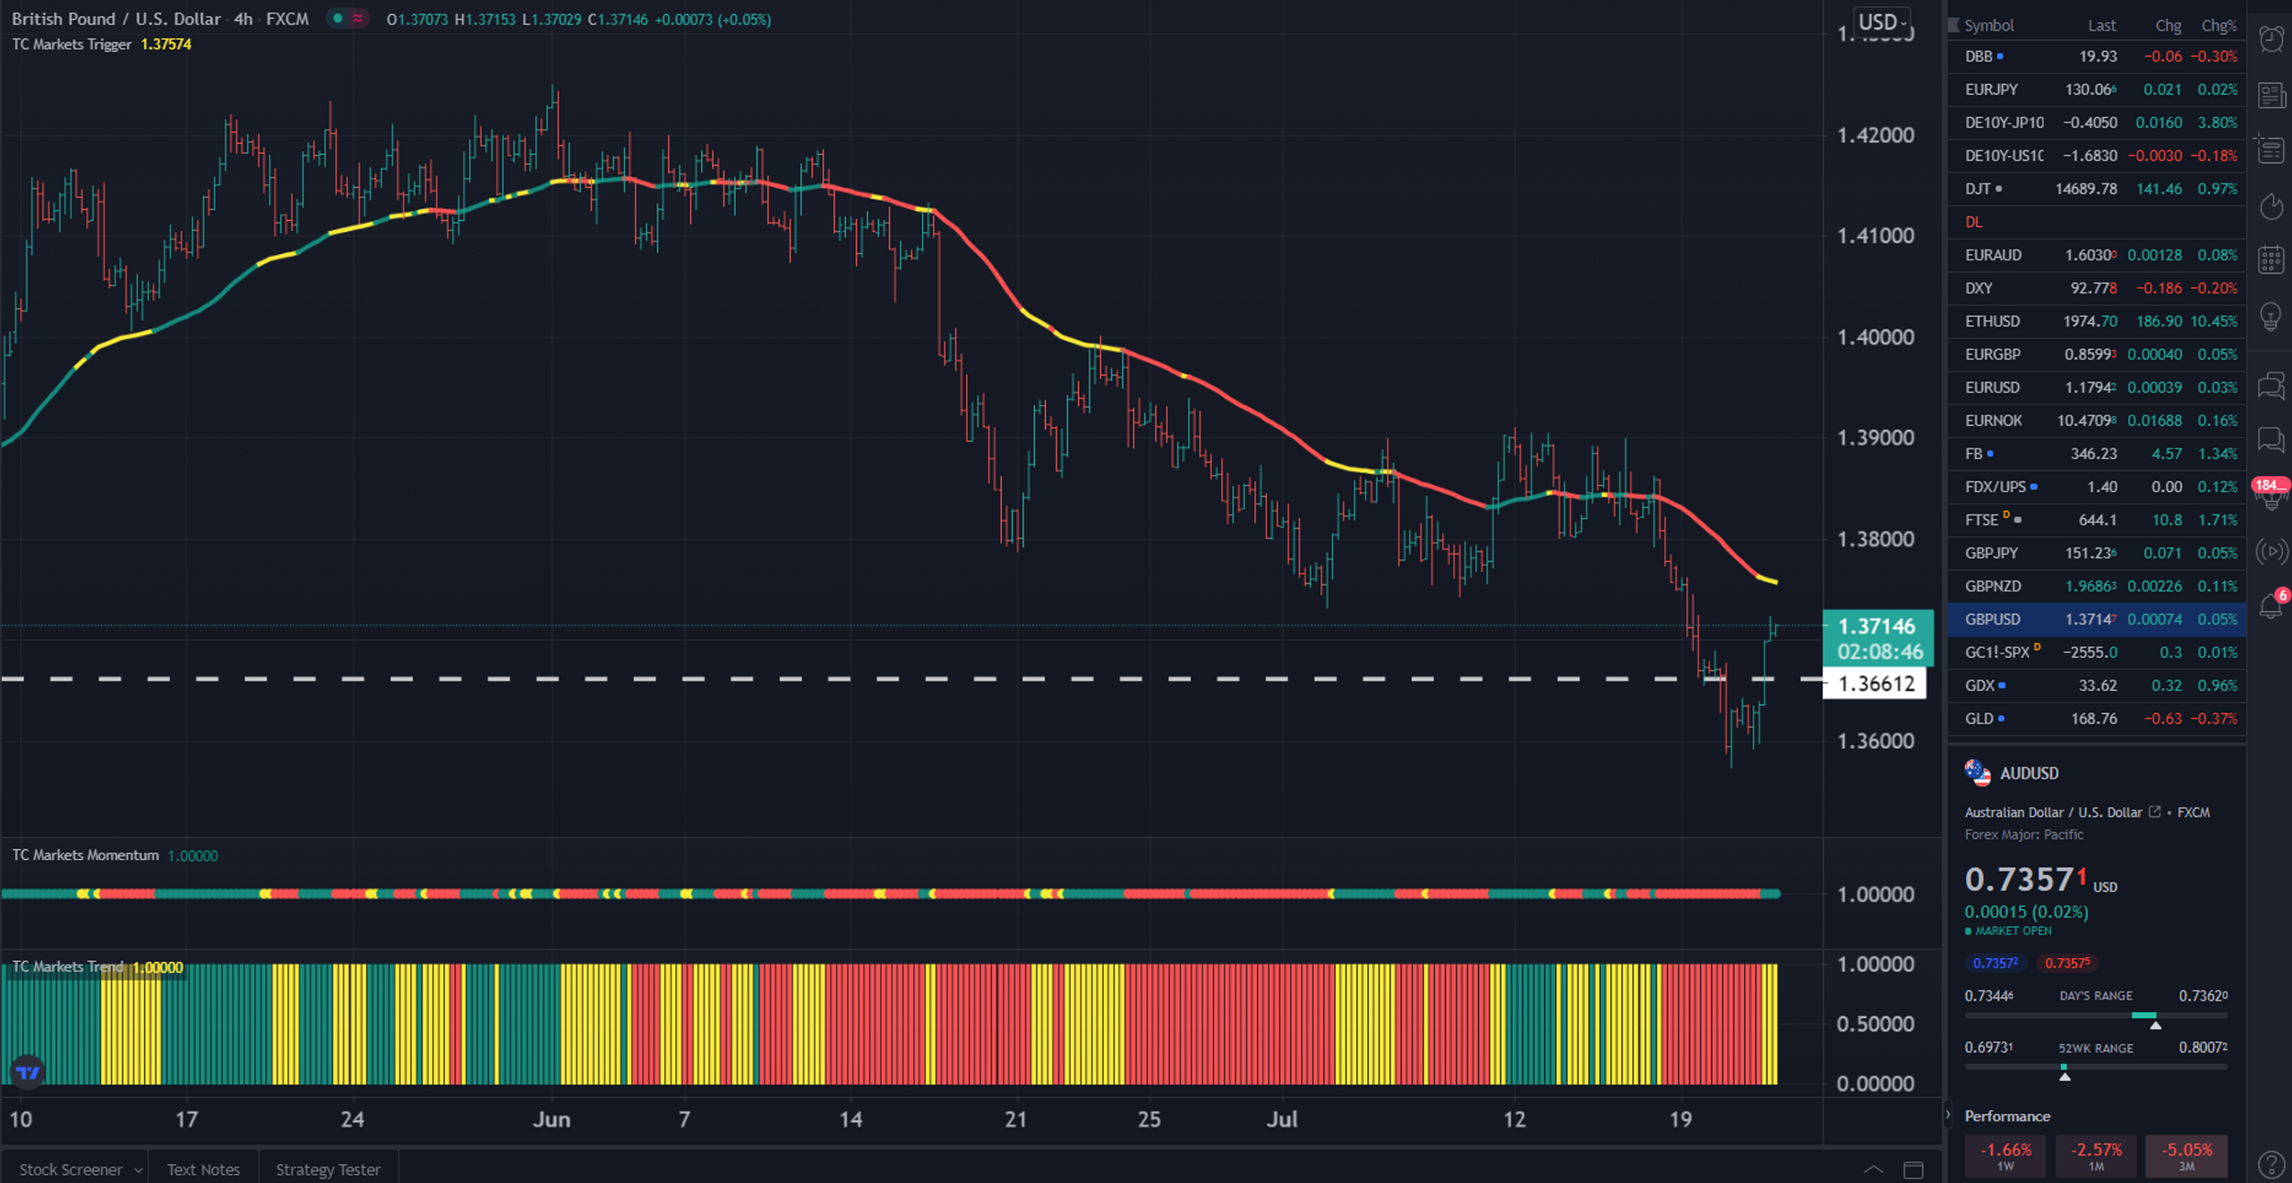
Task: Open the Hotlists flame icon
Action: 2271,207
